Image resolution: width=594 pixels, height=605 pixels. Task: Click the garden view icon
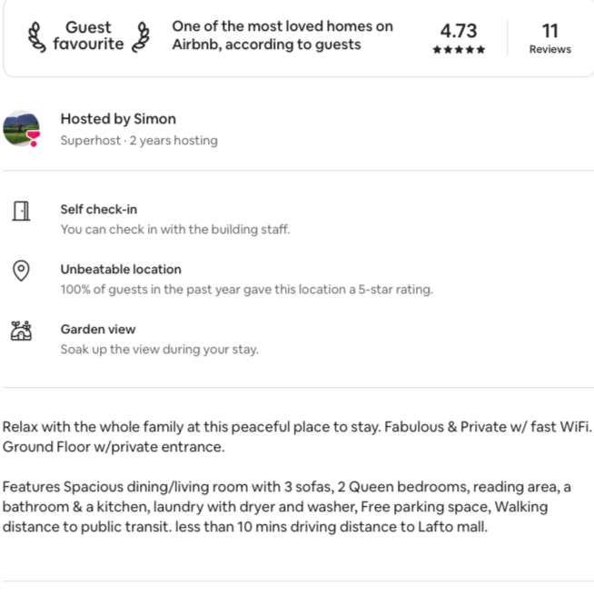21,331
